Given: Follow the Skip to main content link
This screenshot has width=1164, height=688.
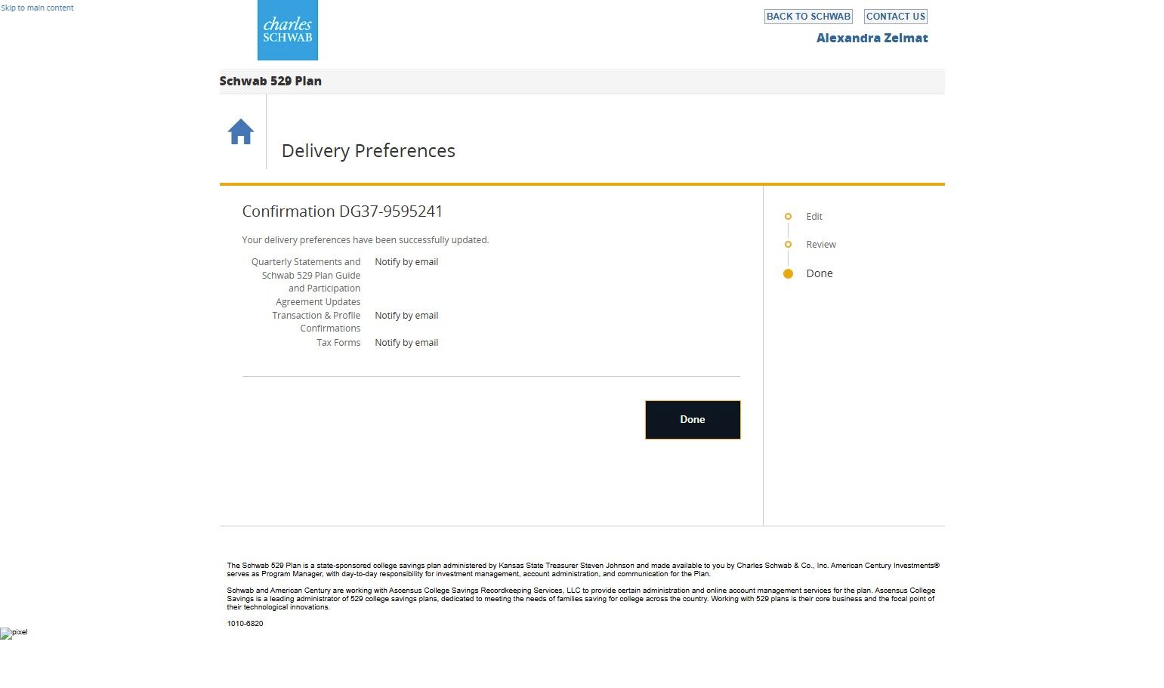Looking at the screenshot, I should point(37,8).
